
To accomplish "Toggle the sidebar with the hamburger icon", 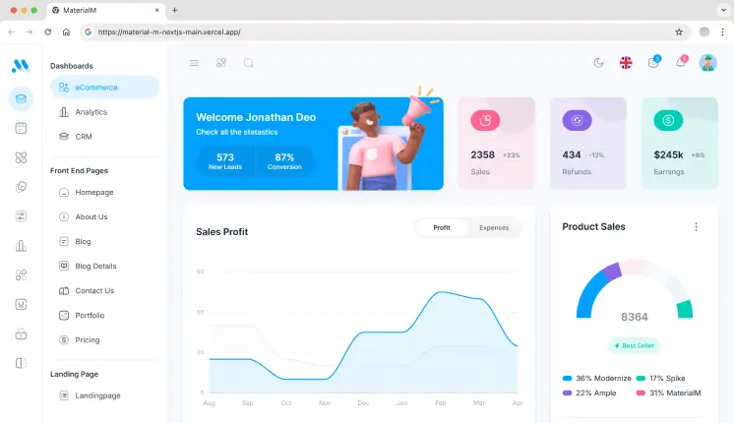I will [x=194, y=63].
